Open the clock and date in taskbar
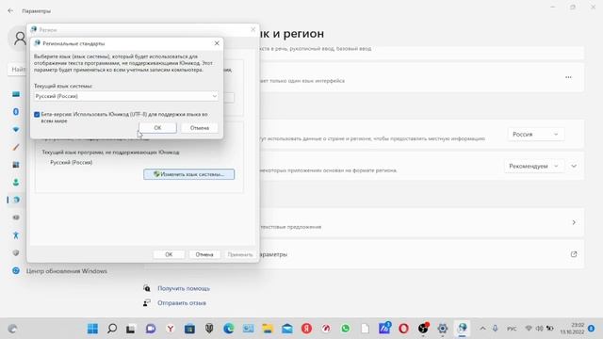Screen dimensions: 603x339 pyautogui.click(x=572, y=329)
